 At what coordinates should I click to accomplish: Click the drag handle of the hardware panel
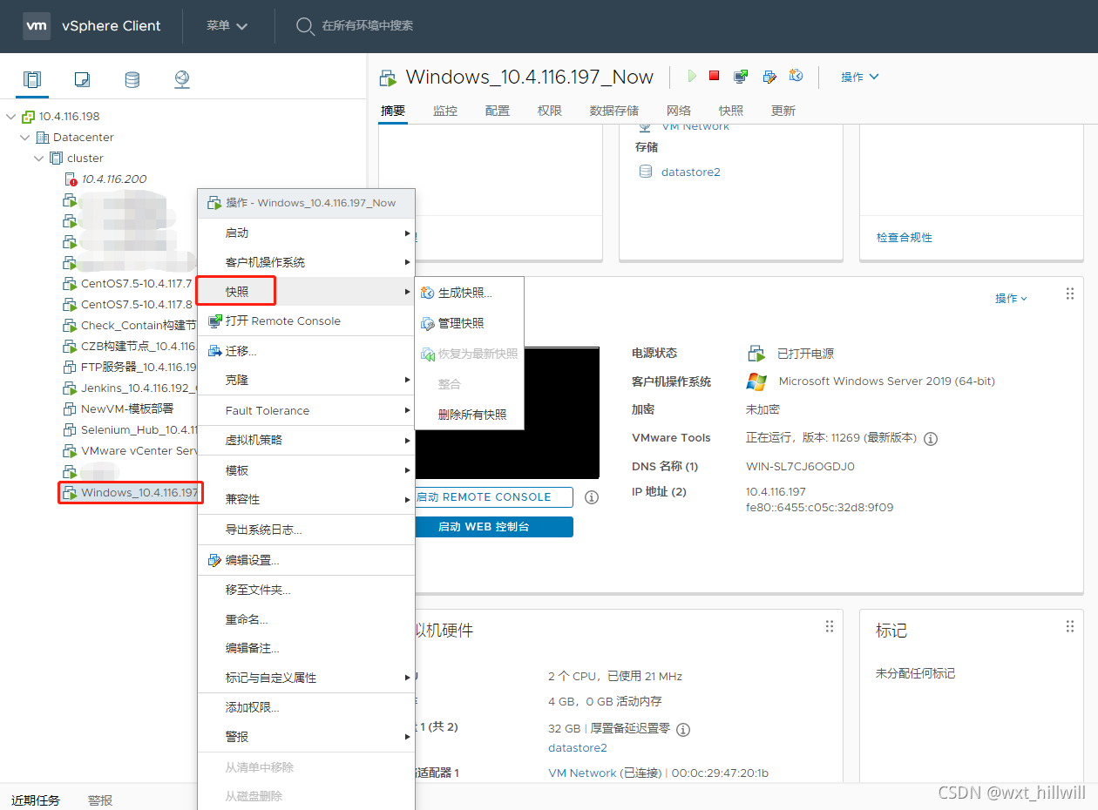tap(830, 626)
